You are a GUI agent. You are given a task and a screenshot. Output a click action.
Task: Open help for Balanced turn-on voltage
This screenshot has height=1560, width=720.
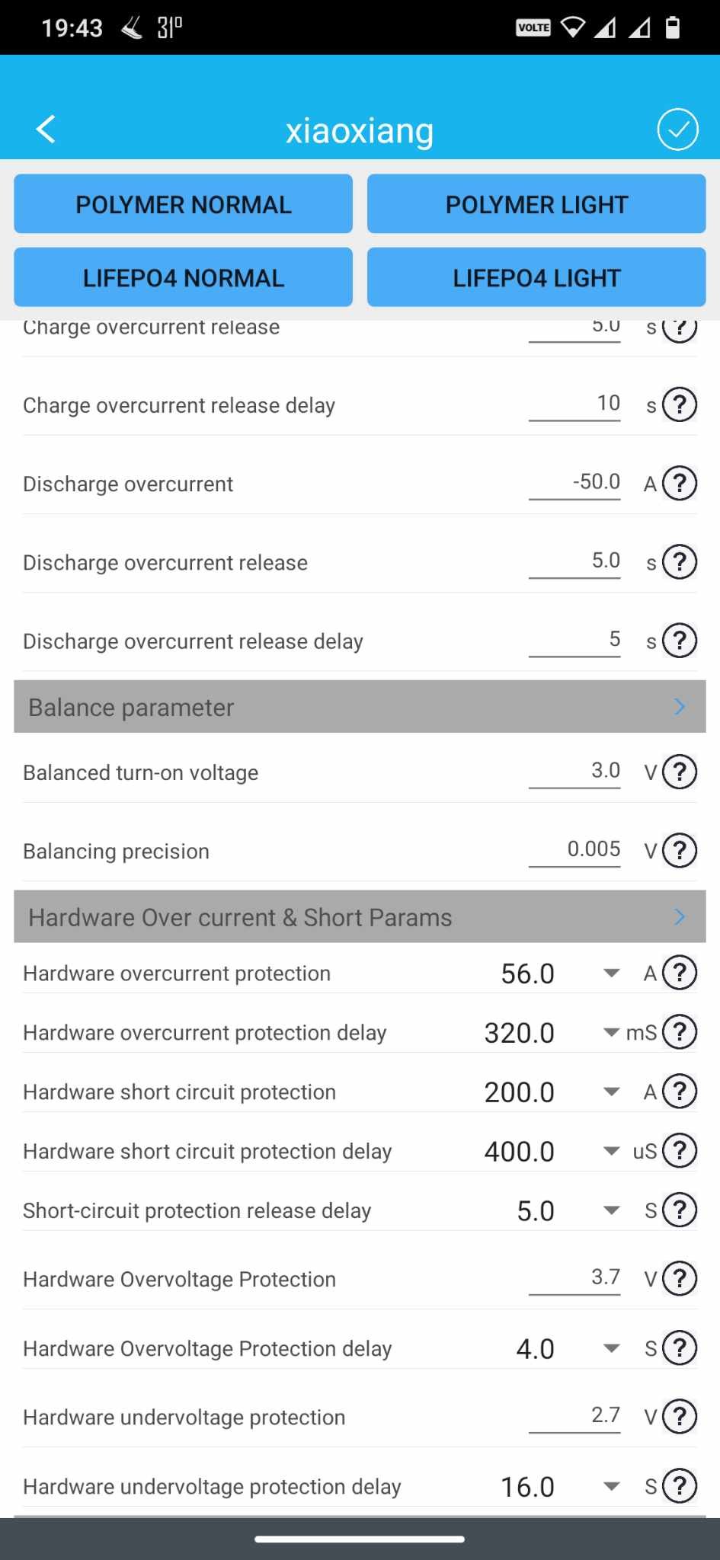680,772
